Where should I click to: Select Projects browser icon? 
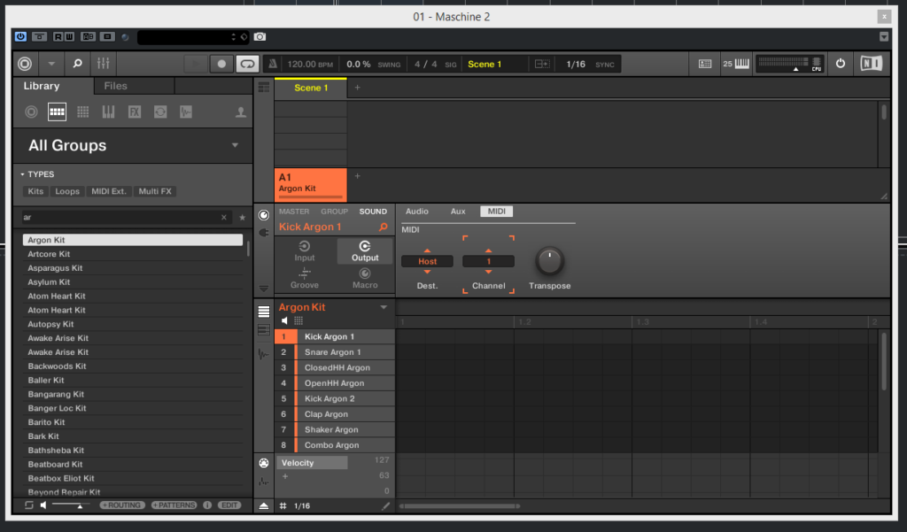pos(31,112)
